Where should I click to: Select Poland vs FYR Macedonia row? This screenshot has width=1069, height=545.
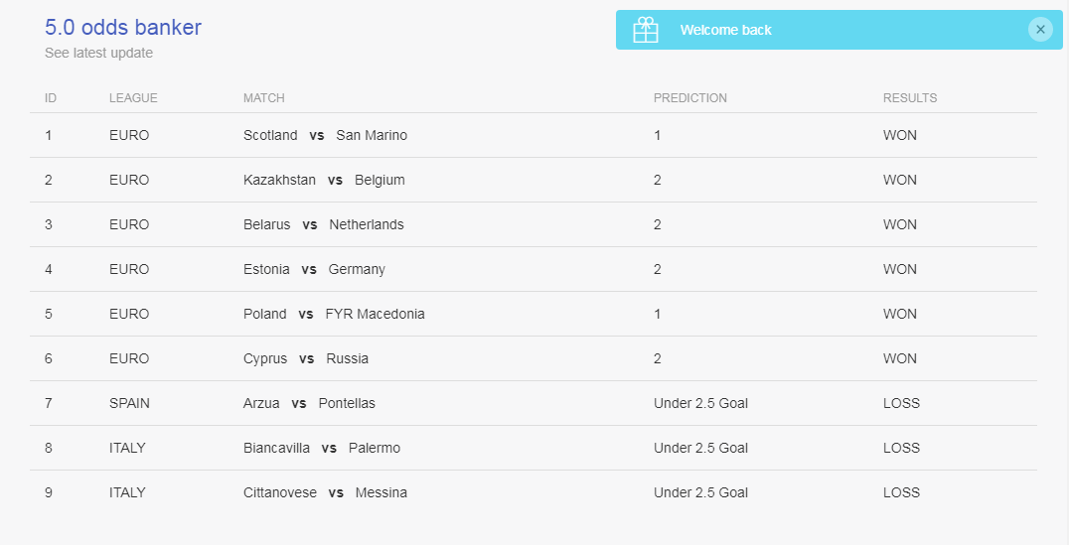tap(534, 314)
